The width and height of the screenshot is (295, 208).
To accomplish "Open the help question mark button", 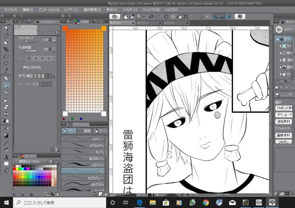I will tap(240, 17).
